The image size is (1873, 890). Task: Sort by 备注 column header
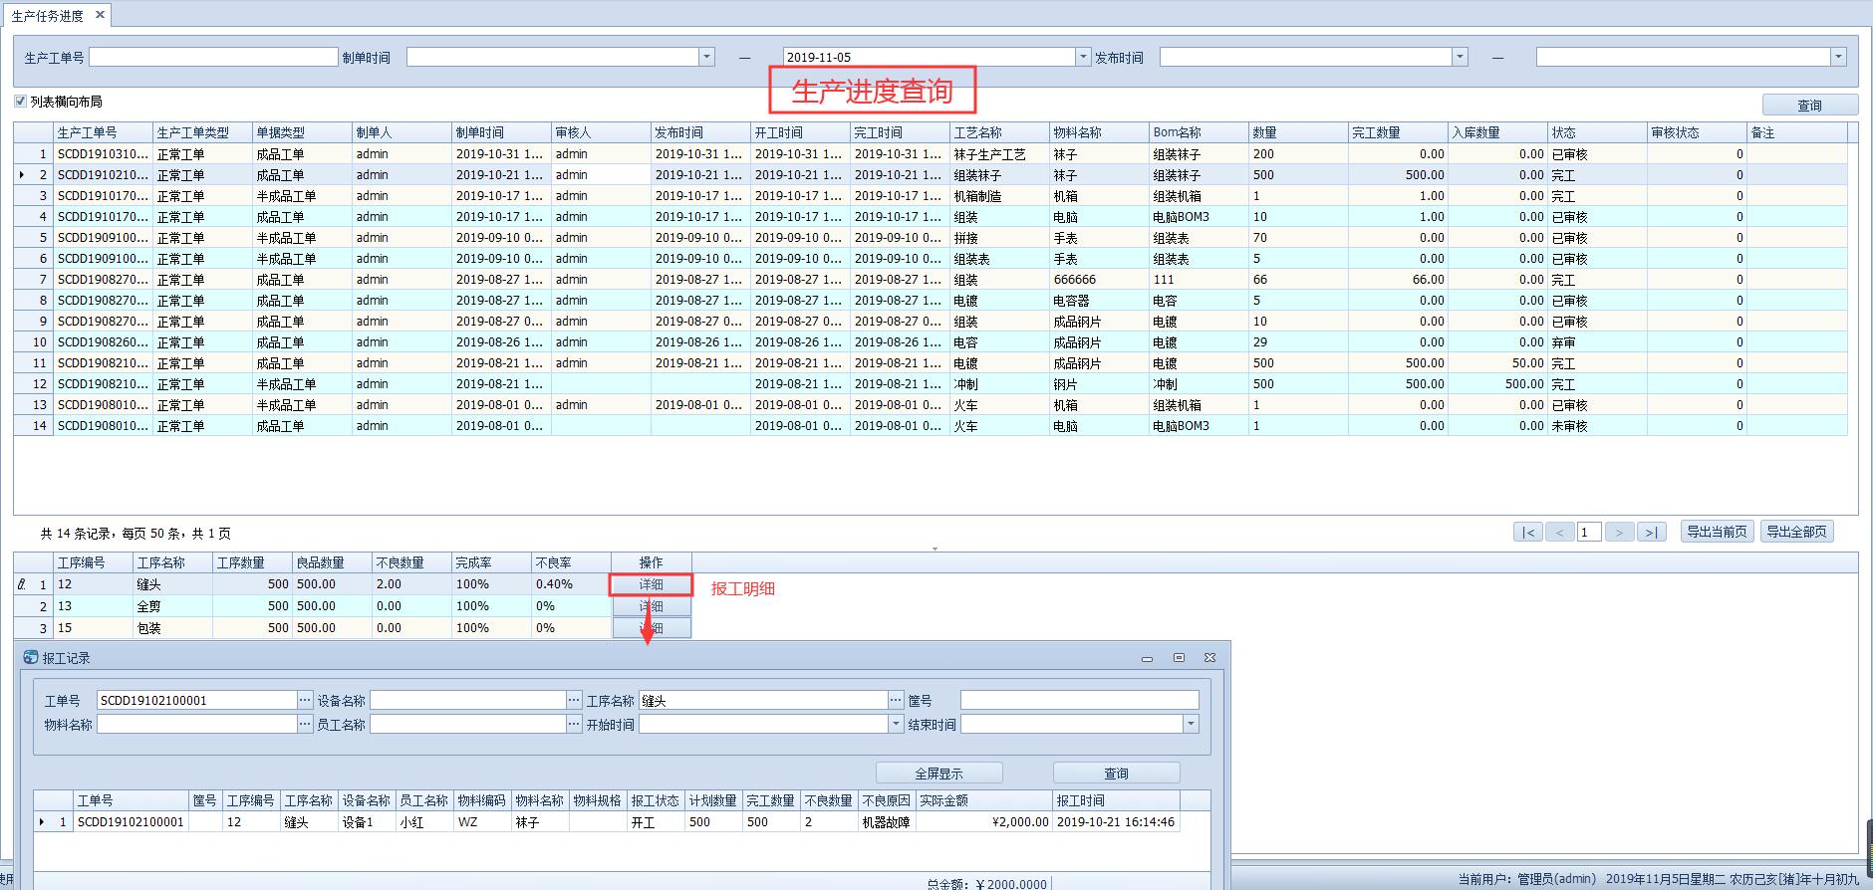(1796, 132)
